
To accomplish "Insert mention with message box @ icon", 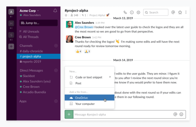I will [x=175, y=114].
